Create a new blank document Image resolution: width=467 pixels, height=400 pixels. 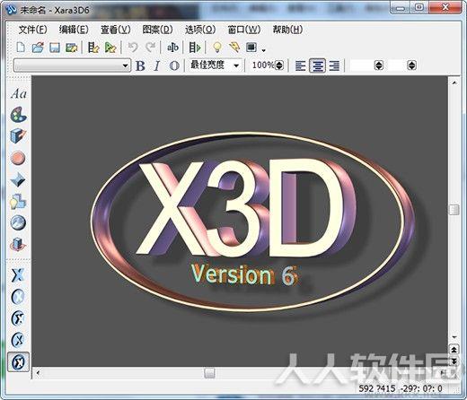pyautogui.click(x=21, y=48)
